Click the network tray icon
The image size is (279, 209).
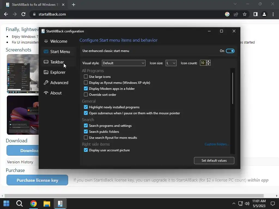pos(241,204)
